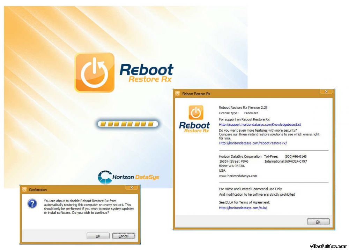Click the 'Freeware' license value

[251, 113]
